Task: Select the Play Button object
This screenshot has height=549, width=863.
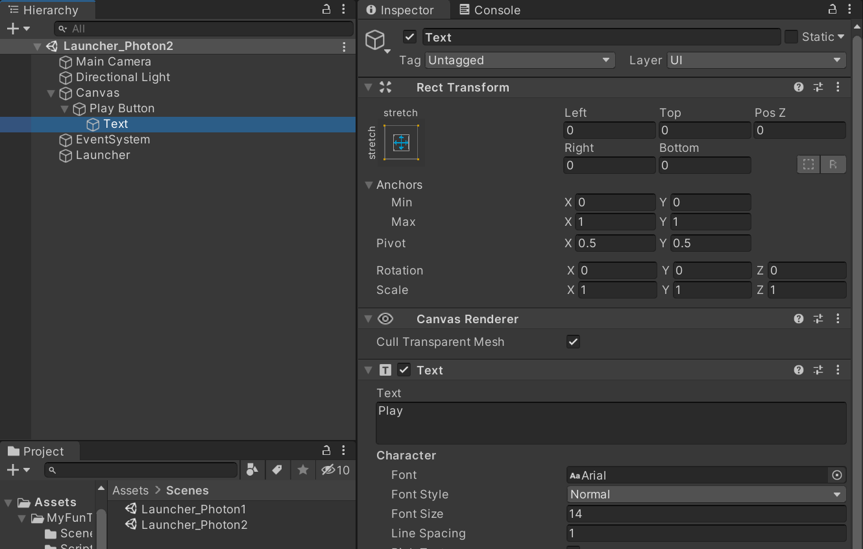Action: [122, 108]
